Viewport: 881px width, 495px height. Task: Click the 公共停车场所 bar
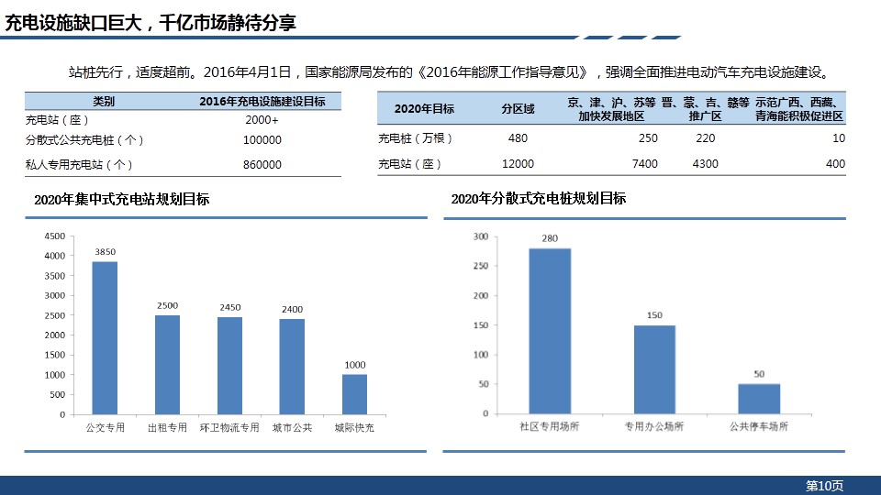(759, 399)
